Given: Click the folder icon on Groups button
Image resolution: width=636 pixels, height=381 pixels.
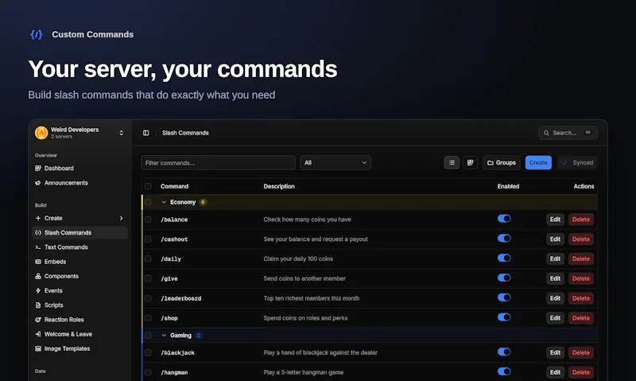Looking at the screenshot, I should coord(490,163).
